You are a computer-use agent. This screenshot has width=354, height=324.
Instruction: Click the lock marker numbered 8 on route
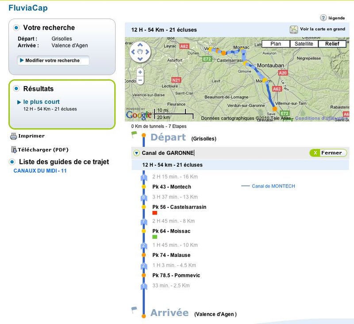tap(143, 197)
